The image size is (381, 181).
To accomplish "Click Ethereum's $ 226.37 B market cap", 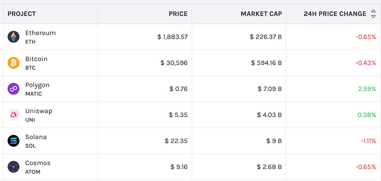I will click(266, 37).
